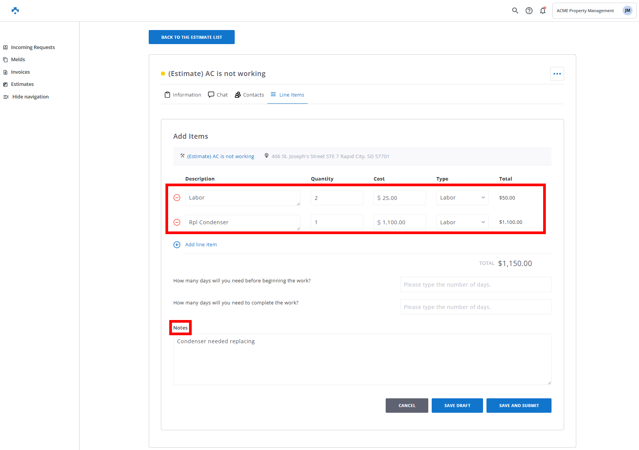Viewport: 639px width, 450px height.
Task: Click the Save Draft button
Action: click(x=457, y=406)
